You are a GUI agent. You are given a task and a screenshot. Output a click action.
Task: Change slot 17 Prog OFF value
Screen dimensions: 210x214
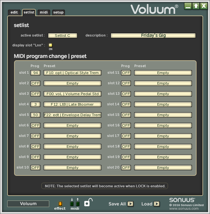[126, 136]
